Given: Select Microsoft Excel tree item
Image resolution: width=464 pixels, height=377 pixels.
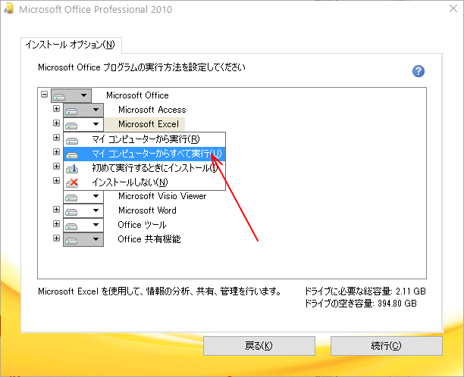Looking at the screenshot, I should tap(149, 124).
